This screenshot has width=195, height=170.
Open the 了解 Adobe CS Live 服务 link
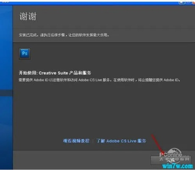[x=121, y=141]
